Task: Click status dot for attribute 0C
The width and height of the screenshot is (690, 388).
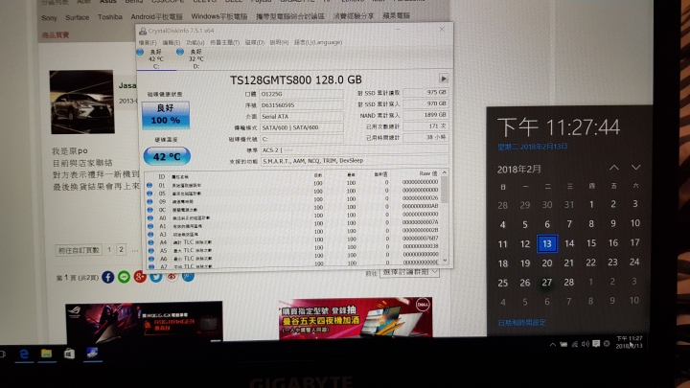Action: tap(150, 210)
